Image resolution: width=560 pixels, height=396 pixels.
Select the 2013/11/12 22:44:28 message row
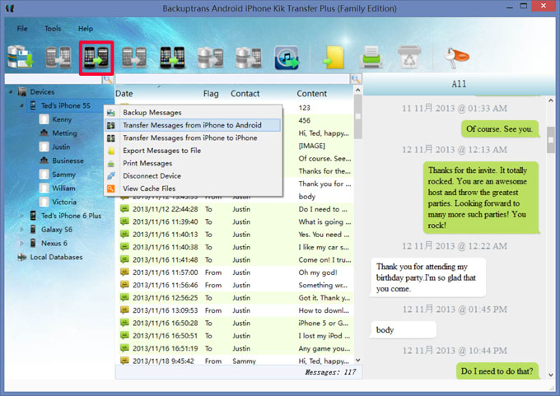pos(236,209)
